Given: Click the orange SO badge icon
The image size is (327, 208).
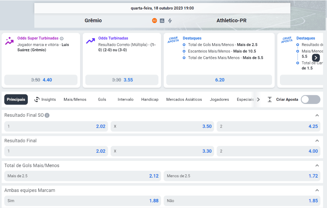Looking at the screenshot, I should [x=154, y=21].
